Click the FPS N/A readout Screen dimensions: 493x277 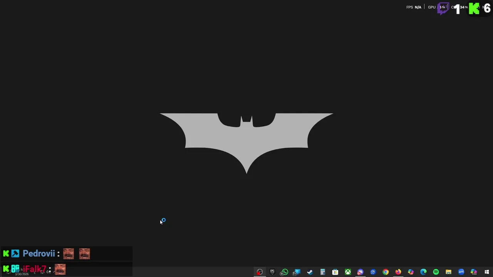click(414, 7)
